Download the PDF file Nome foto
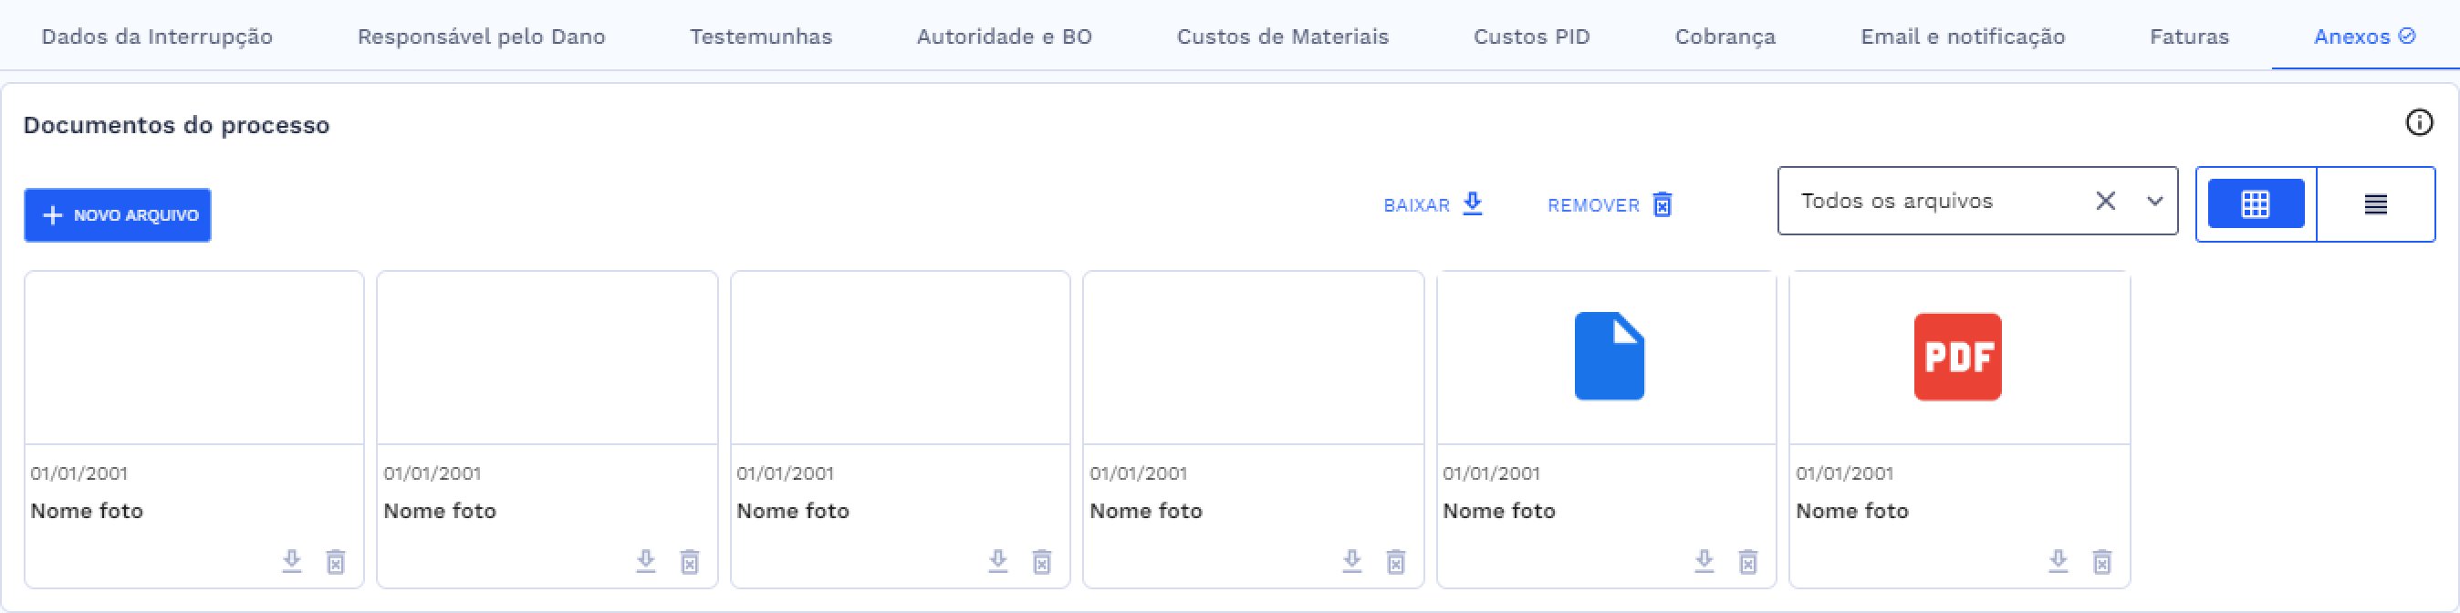Viewport: 2460px width, 613px height. pos(2057,561)
